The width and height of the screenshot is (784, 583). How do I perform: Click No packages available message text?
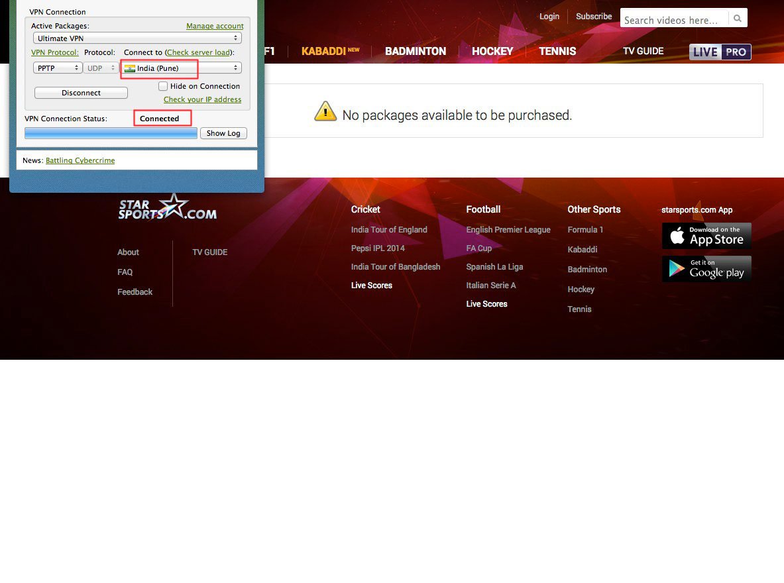[x=457, y=115]
